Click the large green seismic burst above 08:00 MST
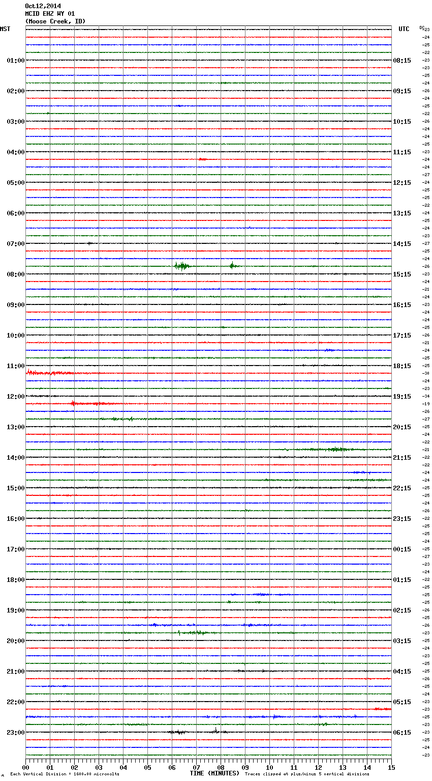Viewport: 432px width, 781px height. pos(181,266)
